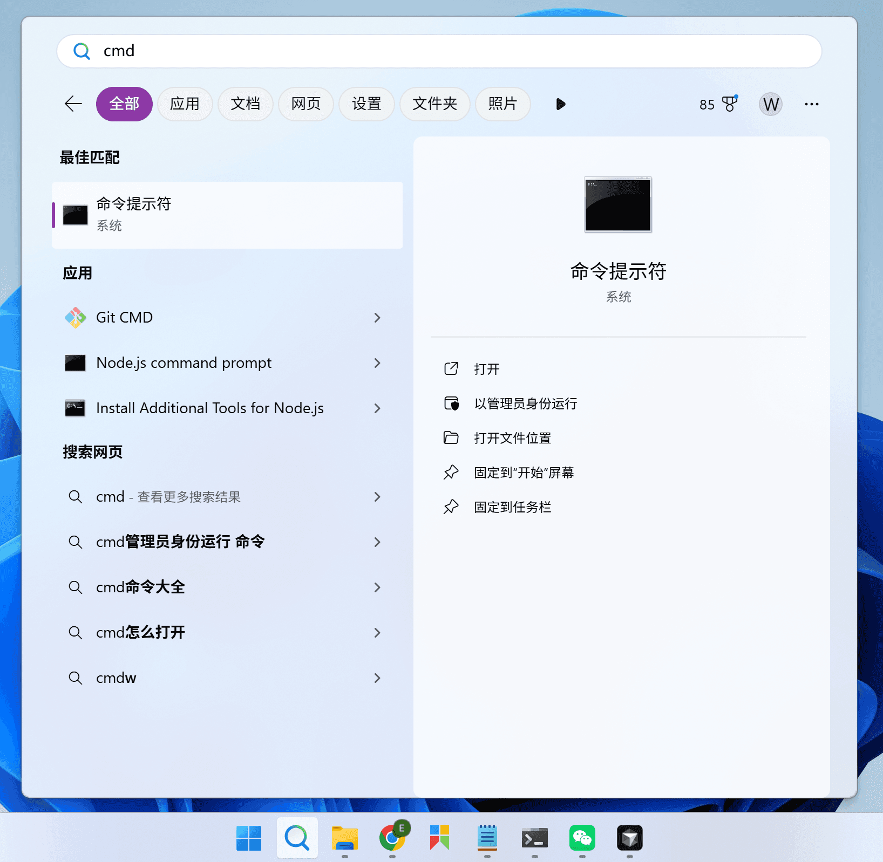This screenshot has width=883, height=862.
Task: Pin via 固定到任务栏 option
Action: tap(512, 507)
